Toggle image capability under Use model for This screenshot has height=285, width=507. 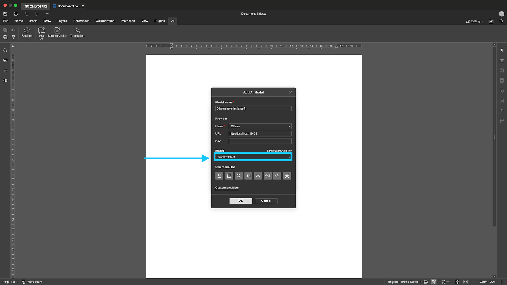pos(229,176)
